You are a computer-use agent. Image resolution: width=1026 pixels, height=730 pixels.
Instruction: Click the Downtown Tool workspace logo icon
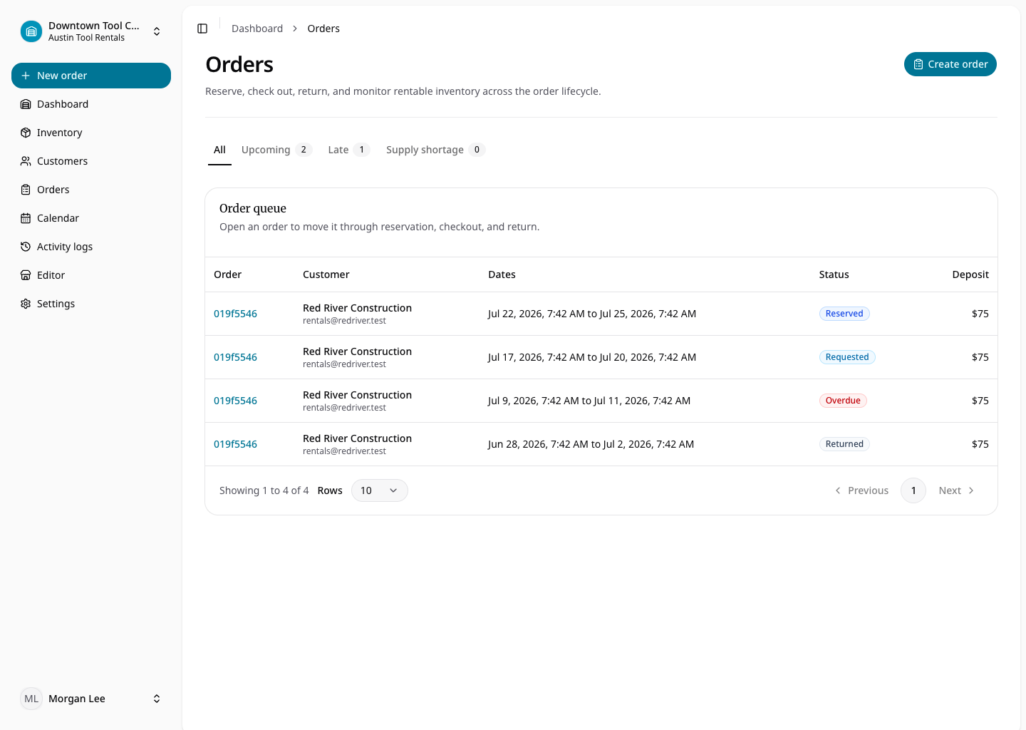point(31,31)
